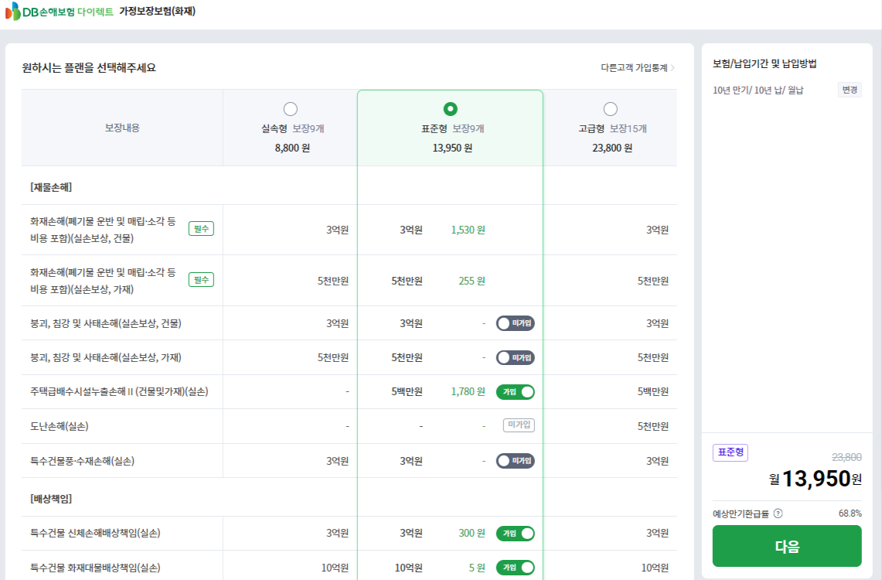Image resolution: width=882 pixels, height=580 pixels.
Task: Disable 주택급배수시설누출손해 coverage toggle
Action: (516, 392)
